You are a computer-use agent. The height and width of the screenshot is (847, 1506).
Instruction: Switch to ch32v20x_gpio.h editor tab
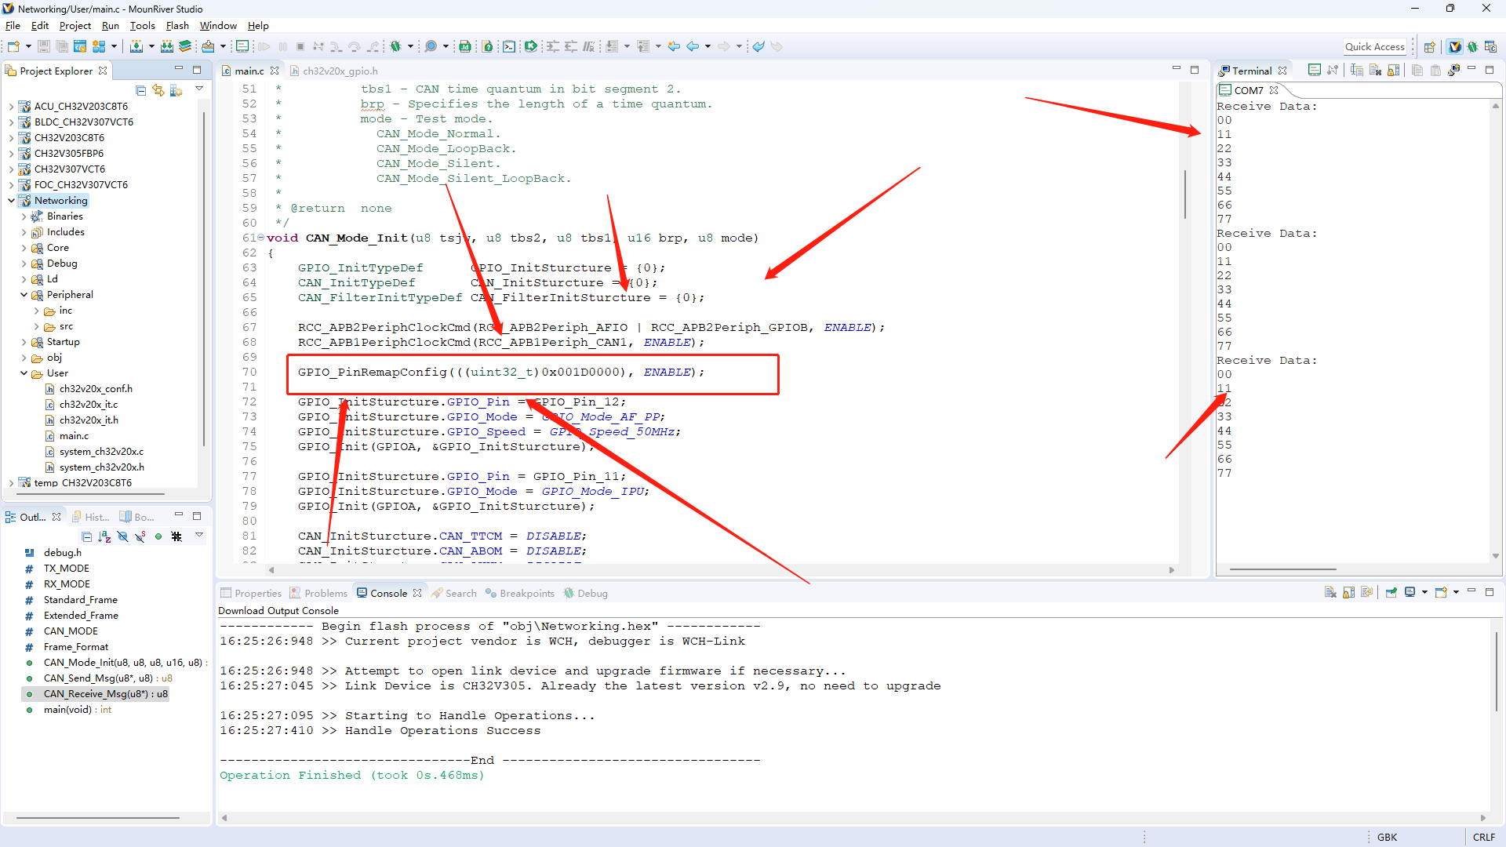(340, 71)
